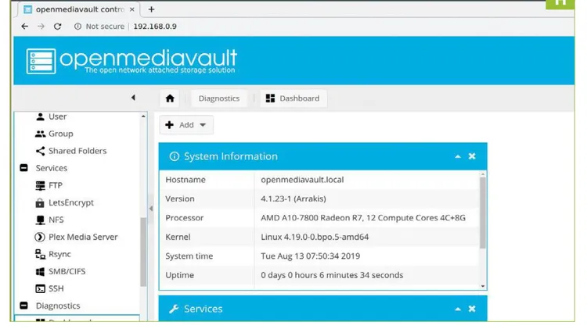This screenshot has height=329, width=587.
Task: Collapse the Services tree section
Action: (x=24, y=168)
